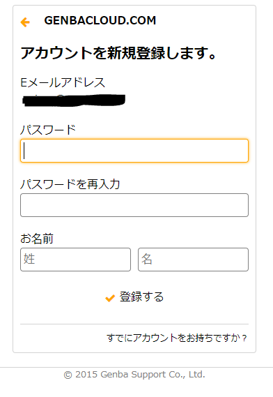Click the text cursor inside the password box
This screenshot has width=273, height=397.
pyautogui.click(x=24, y=151)
